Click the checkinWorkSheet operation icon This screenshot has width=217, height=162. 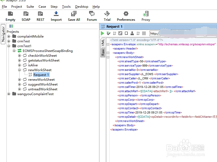click(x=25, y=55)
